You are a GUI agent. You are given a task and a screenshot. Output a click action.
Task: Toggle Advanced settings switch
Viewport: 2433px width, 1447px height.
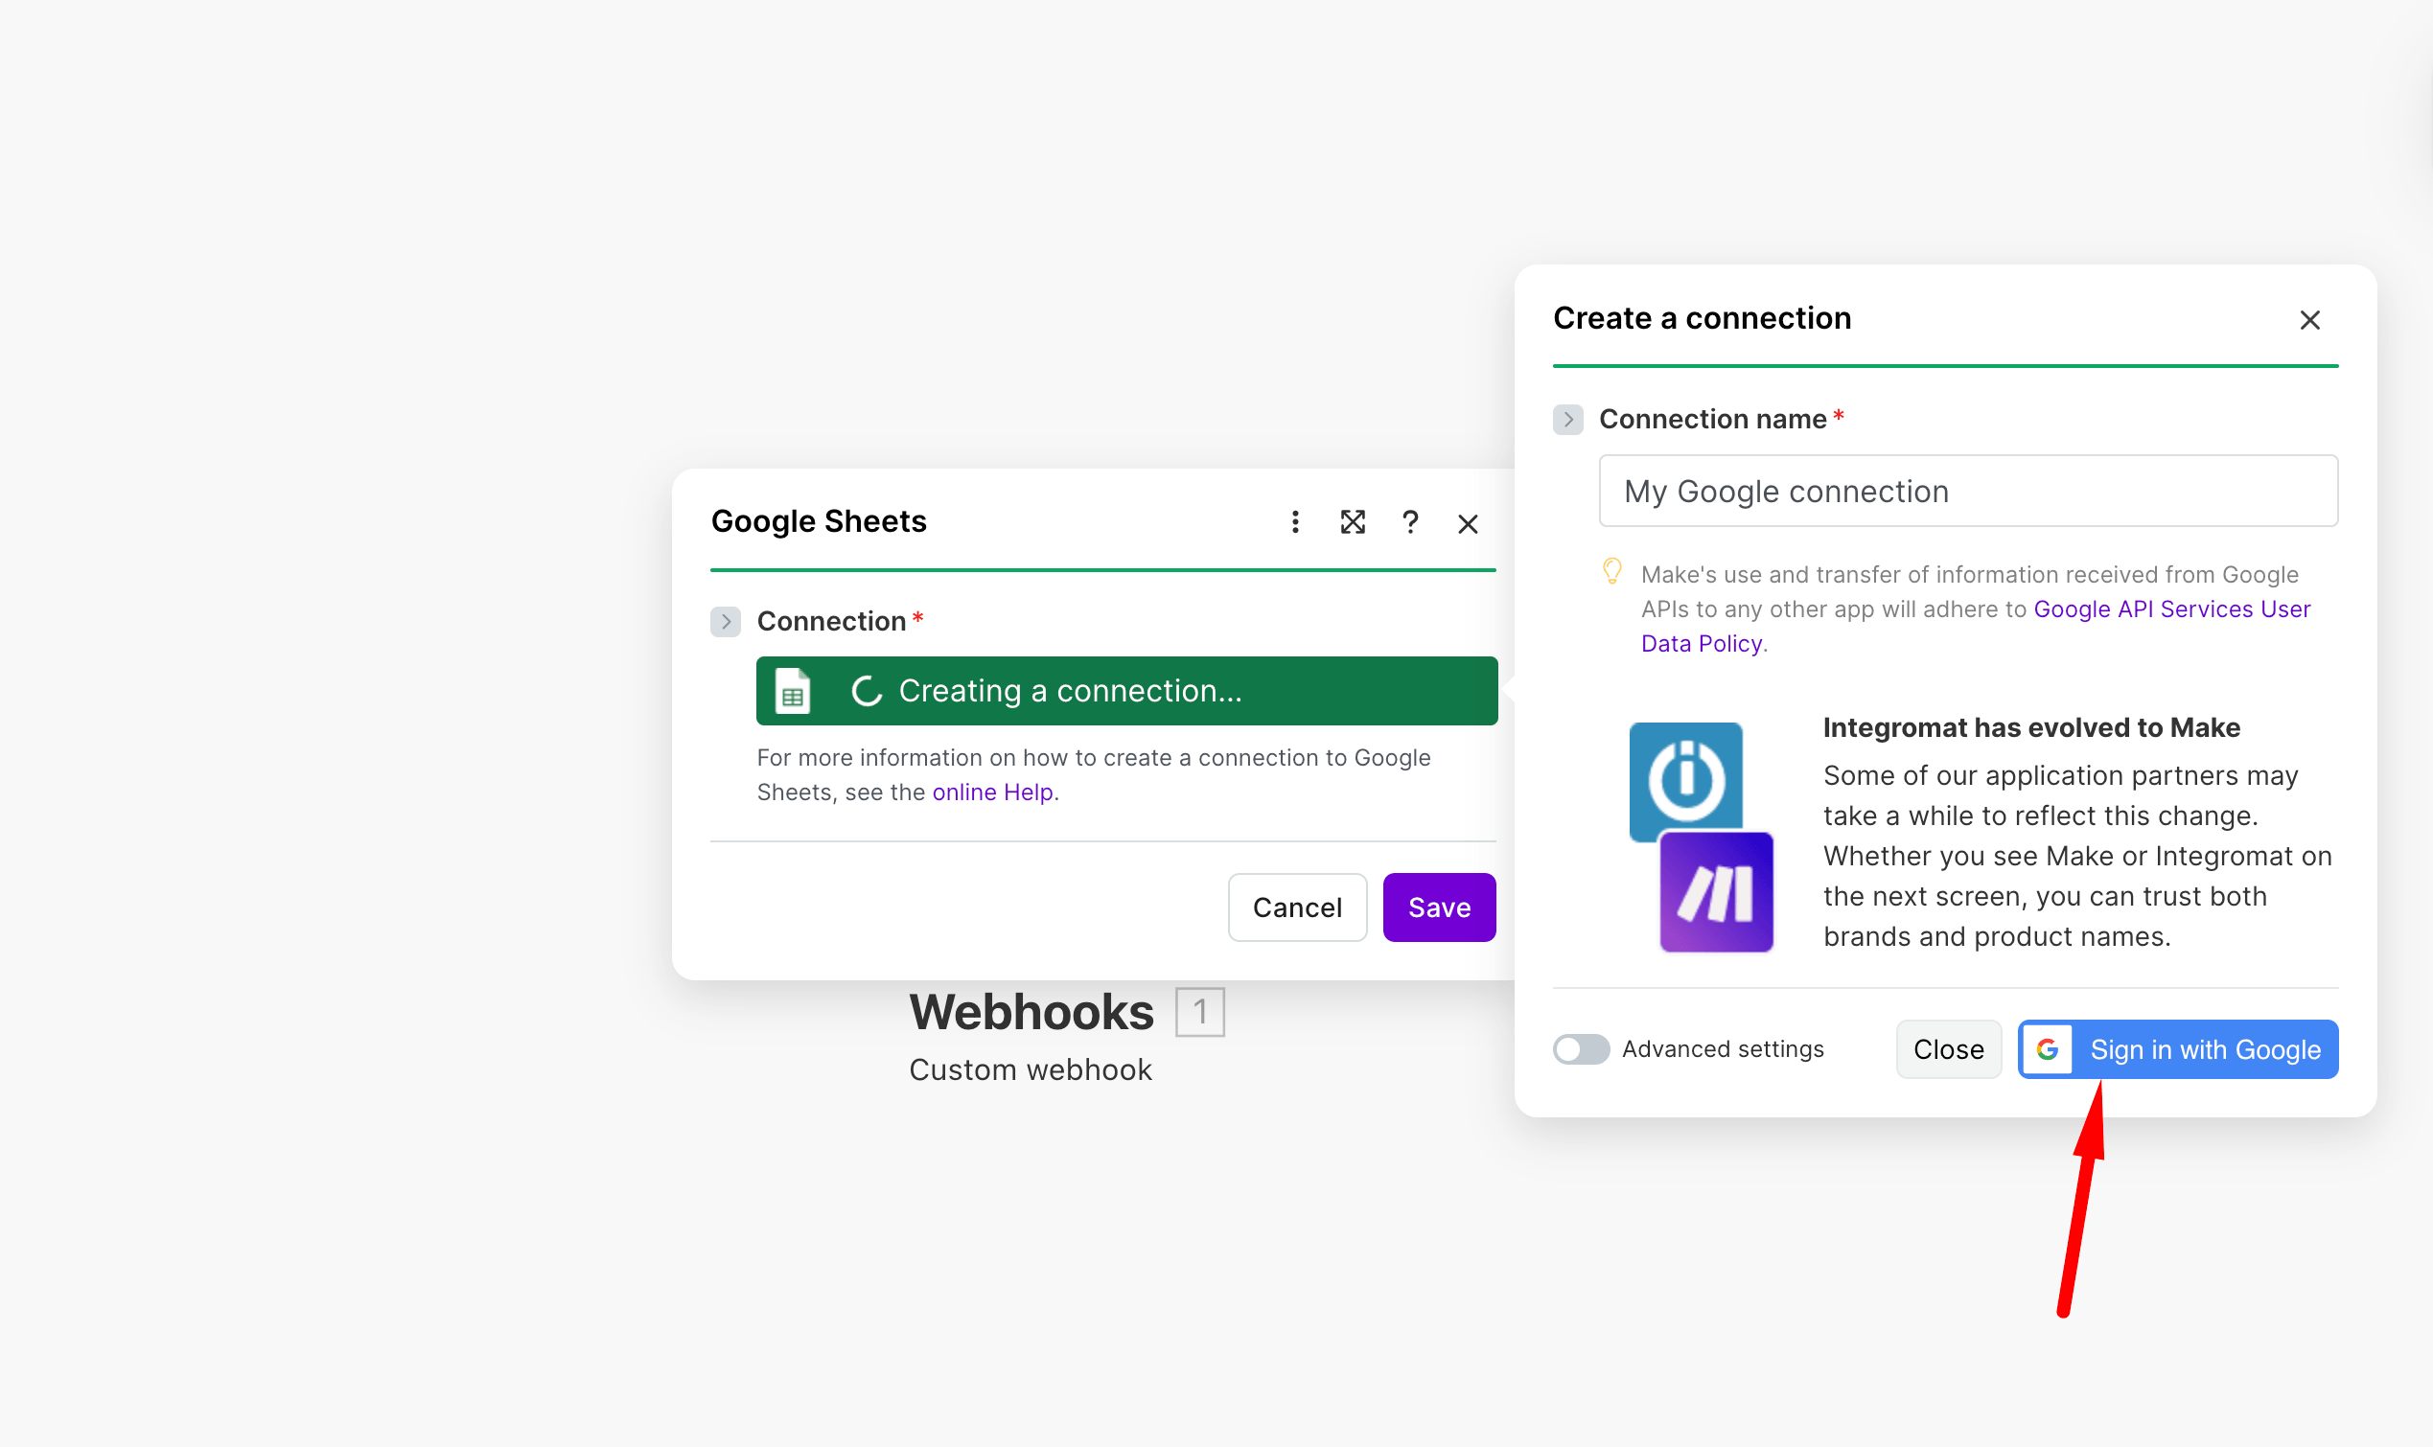(x=1581, y=1049)
